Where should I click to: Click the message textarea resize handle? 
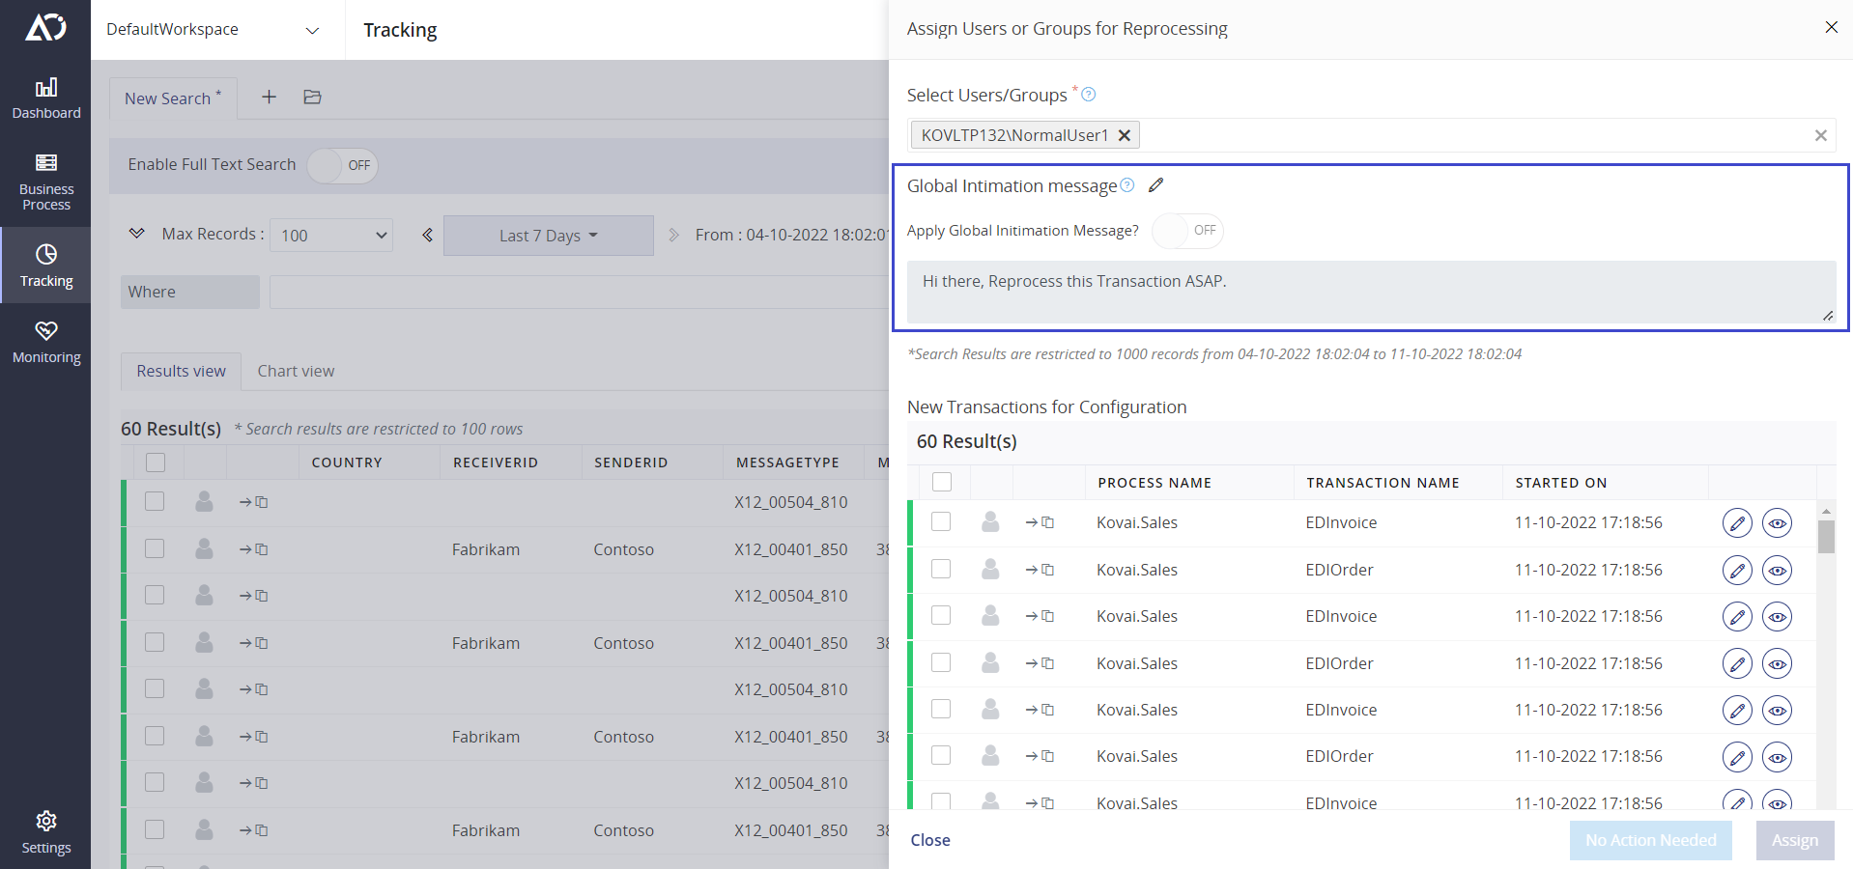click(1828, 316)
